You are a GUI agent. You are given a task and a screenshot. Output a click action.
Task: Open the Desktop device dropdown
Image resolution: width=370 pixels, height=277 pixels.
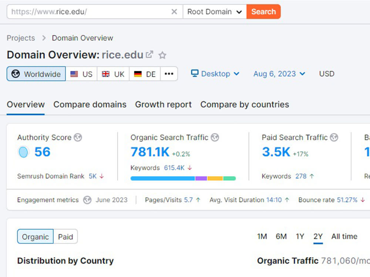(215, 74)
